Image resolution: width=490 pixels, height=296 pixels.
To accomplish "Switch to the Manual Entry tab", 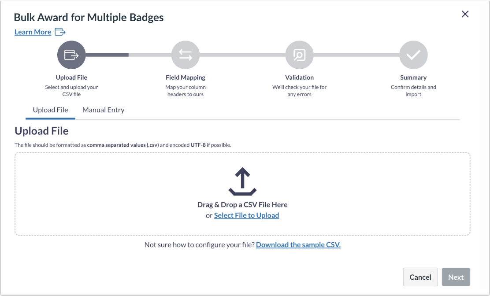I will click(103, 110).
